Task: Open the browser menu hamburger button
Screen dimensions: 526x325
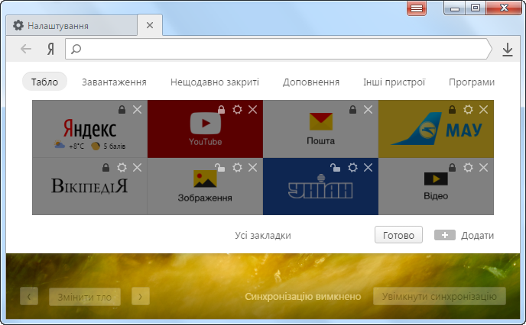Action: (417, 8)
